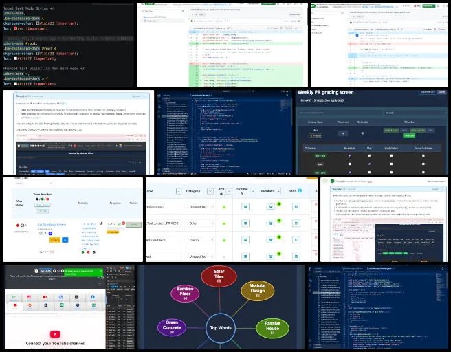
Task: Open Members icon in the Other category row
Action: point(271,223)
